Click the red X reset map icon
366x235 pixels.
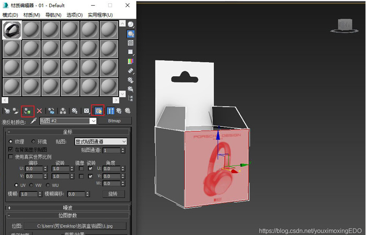[x=39, y=111]
